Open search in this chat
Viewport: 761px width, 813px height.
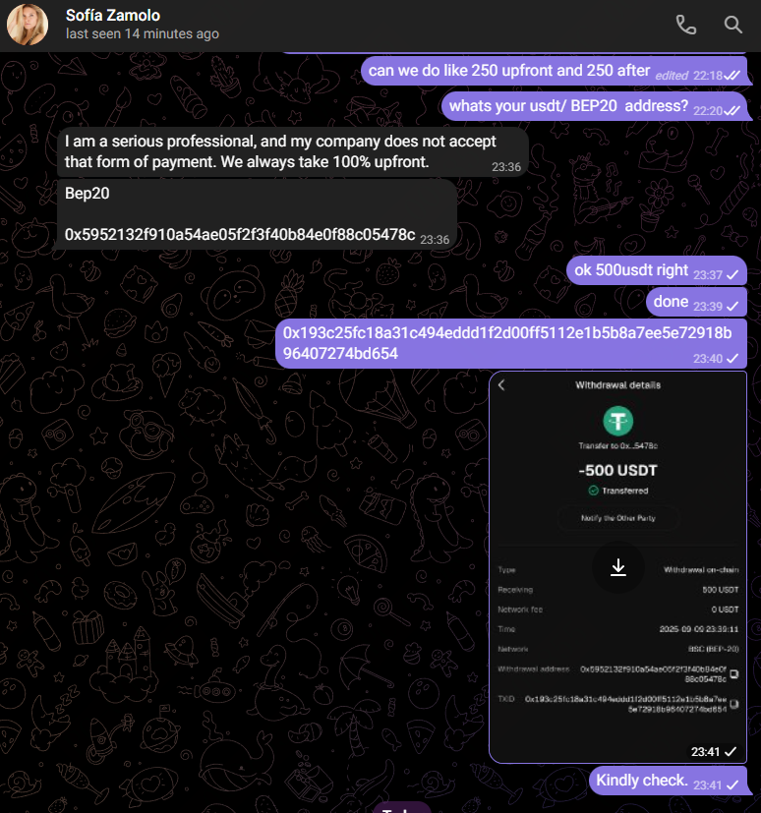(733, 25)
